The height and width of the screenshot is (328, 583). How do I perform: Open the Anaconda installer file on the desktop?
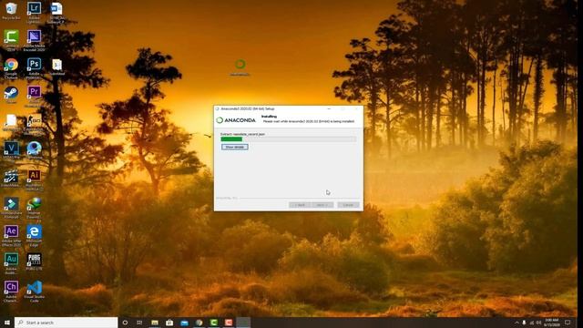(240, 67)
